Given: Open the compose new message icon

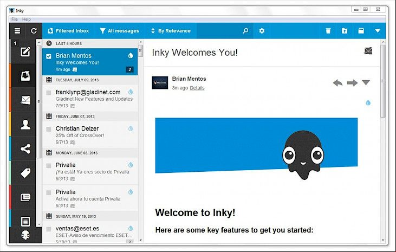Looking at the screenshot, I should [25, 51].
